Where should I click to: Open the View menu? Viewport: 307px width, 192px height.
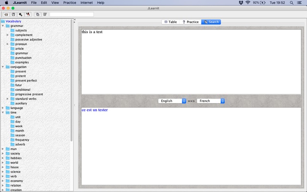coord(55,2)
